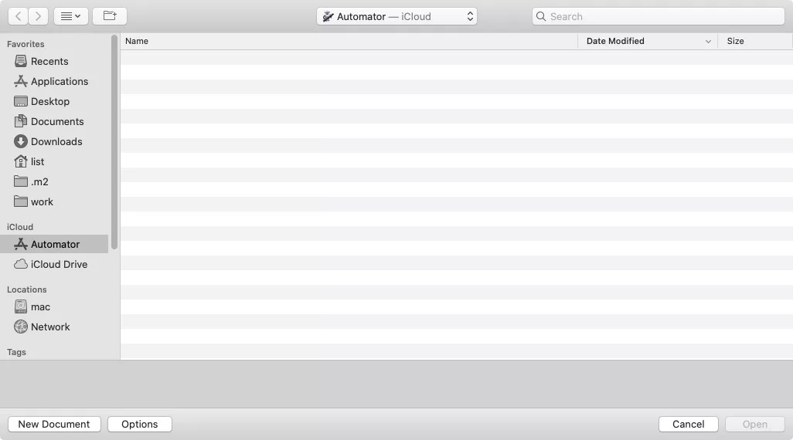793x440 pixels.
Task: Open the list view options dropdown
Action: pyautogui.click(x=71, y=16)
